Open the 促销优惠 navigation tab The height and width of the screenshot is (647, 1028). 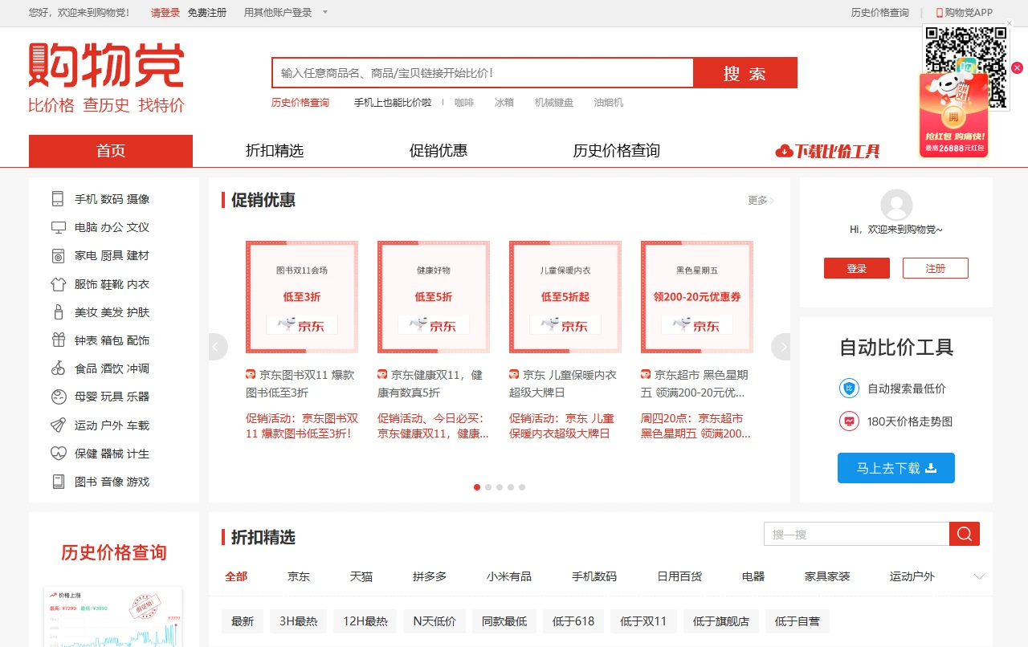439,151
